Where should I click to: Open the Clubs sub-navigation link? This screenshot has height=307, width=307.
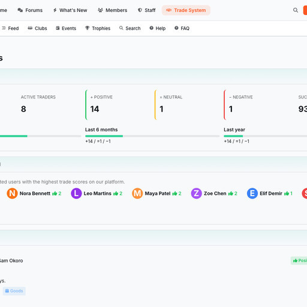(37, 28)
